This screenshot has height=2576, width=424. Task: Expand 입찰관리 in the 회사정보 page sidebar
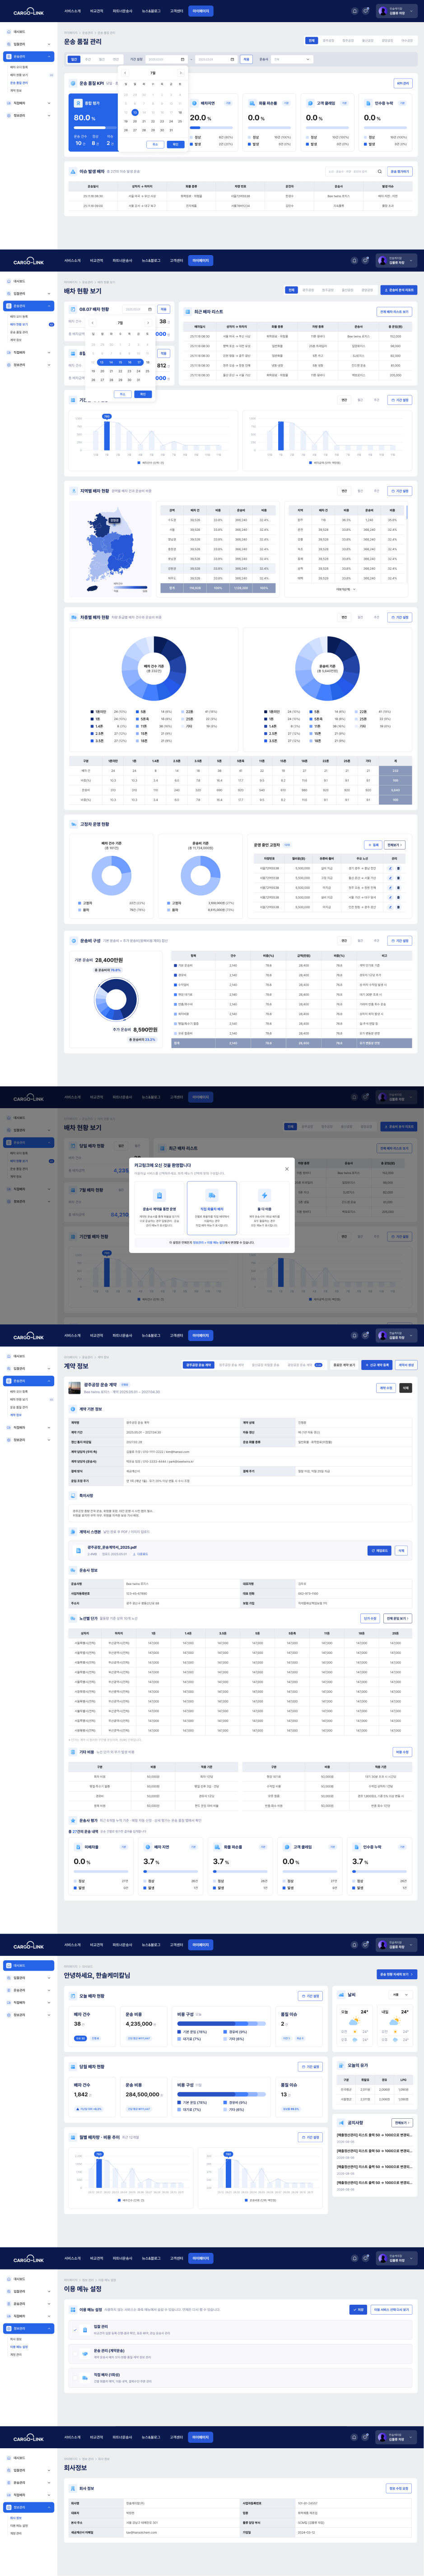[x=28, y=2470]
